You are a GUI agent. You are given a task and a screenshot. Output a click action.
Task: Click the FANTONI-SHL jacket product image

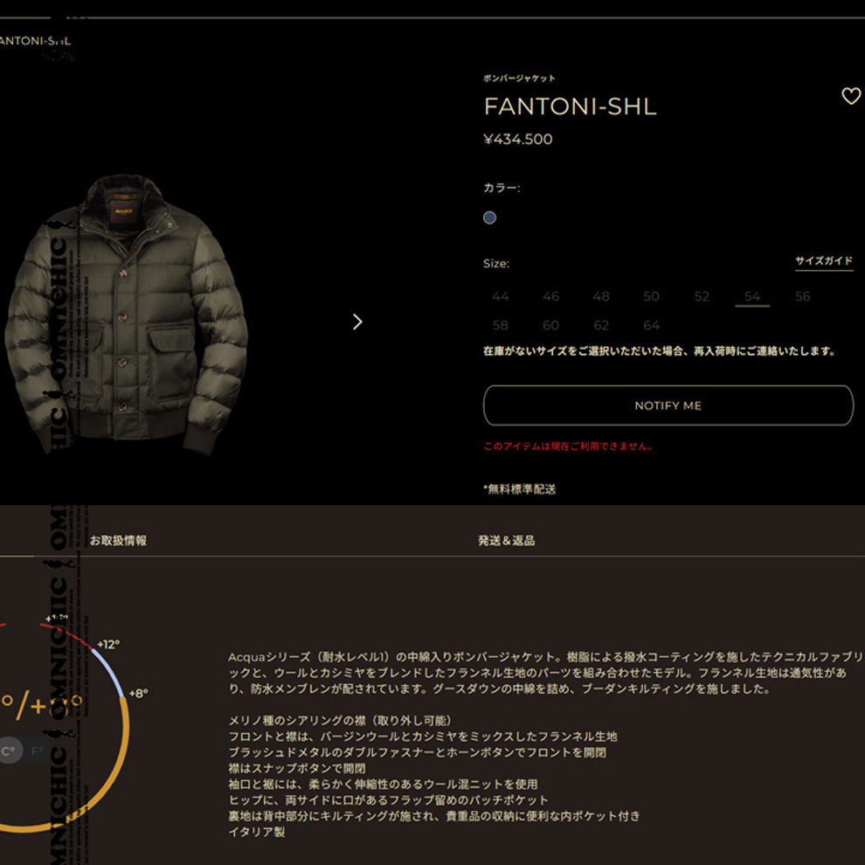127,315
